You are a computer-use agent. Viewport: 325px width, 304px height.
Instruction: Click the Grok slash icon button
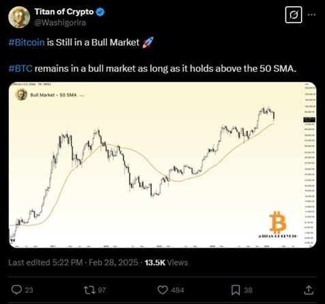pos(294,15)
